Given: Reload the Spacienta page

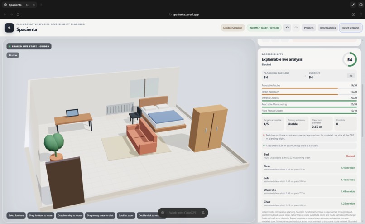Looking at the screenshot, I should pyautogui.click(x=18, y=15).
